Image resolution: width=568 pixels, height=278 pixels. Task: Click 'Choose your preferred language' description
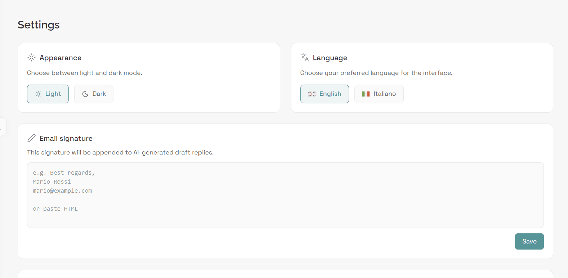pyautogui.click(x=376, y=73)
